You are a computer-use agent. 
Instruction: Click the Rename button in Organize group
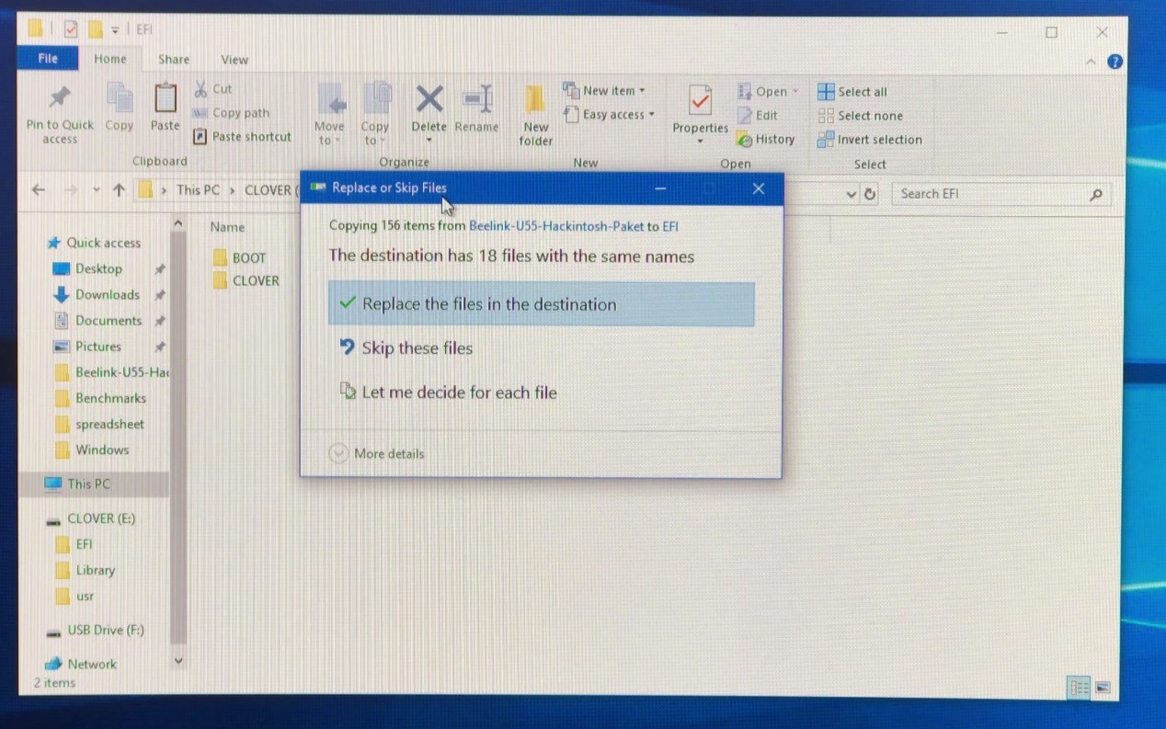[476, 108]
